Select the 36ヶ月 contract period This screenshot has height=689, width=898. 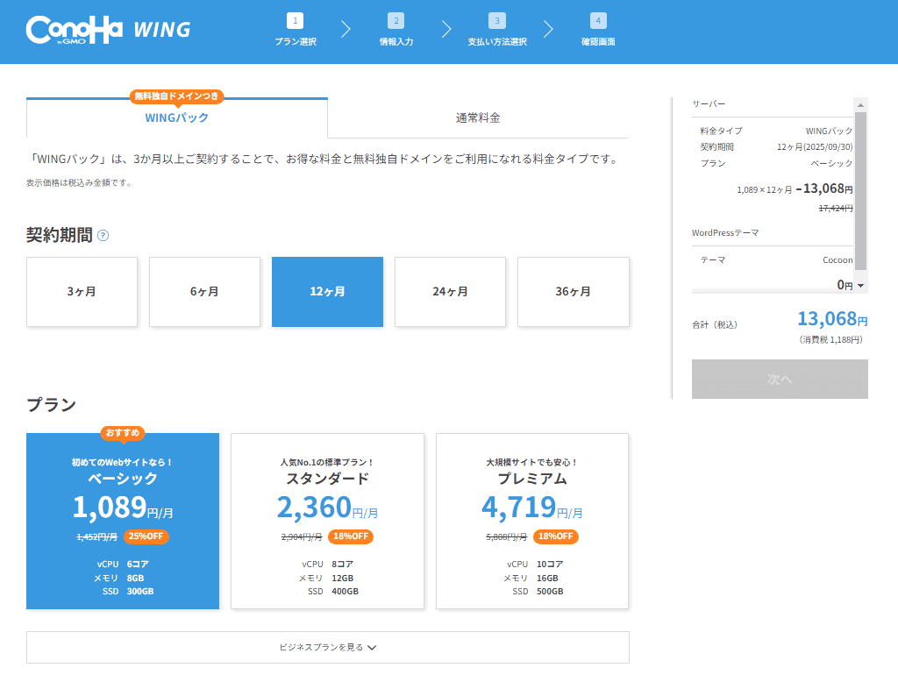pos(574,292)
